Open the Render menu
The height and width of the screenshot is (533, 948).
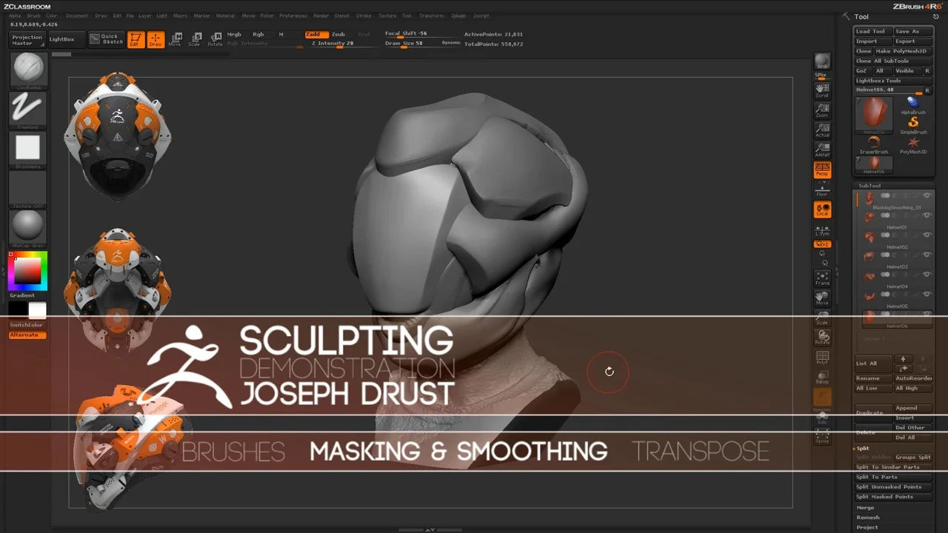[321, 16]
